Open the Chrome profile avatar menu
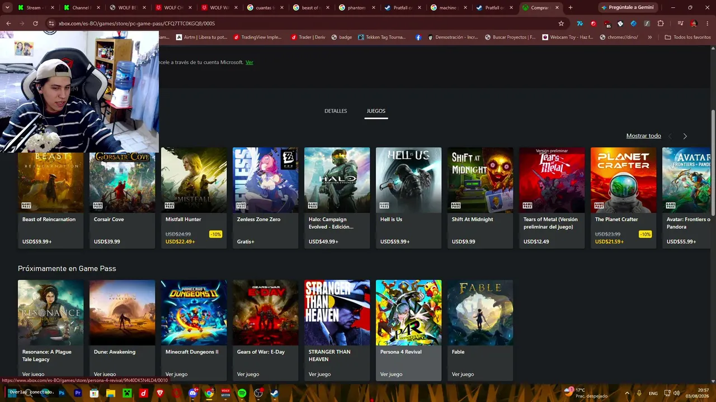 [694, 23]
